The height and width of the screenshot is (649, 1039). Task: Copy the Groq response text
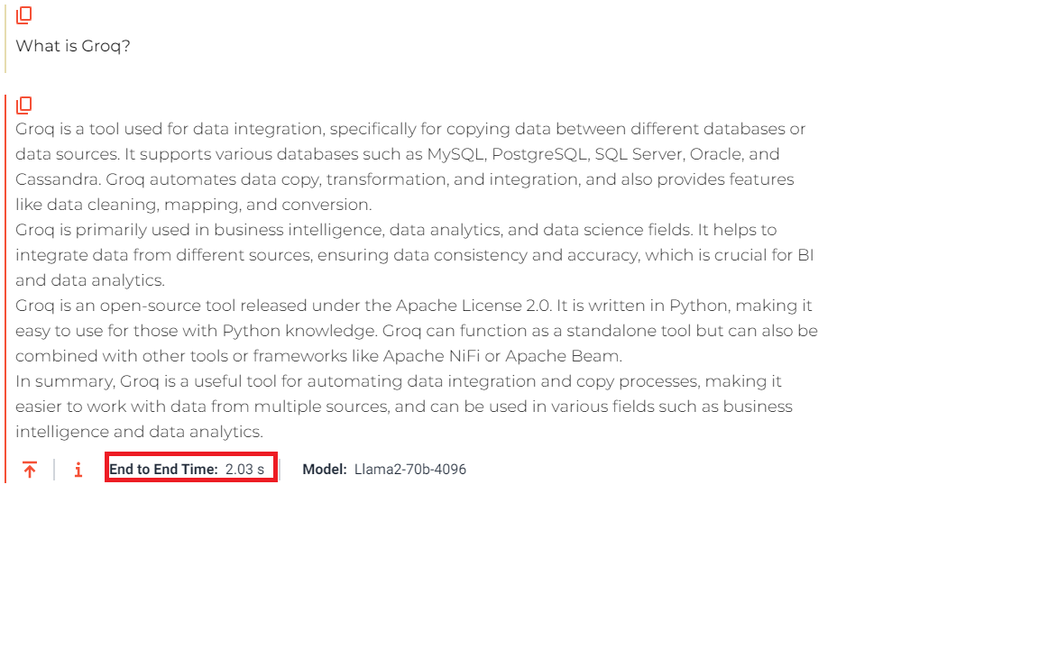pyautogui.click(x=23, y=105)
